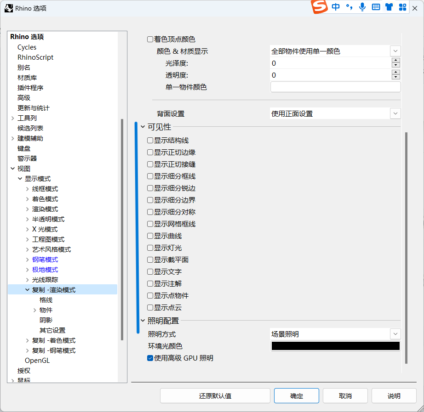Enable 显示文字 checkbox
This screenshot has width=424, height=412.
(150, 271)
